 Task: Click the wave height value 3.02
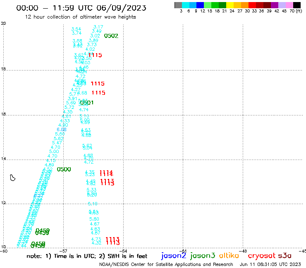(x=95, y=36)
